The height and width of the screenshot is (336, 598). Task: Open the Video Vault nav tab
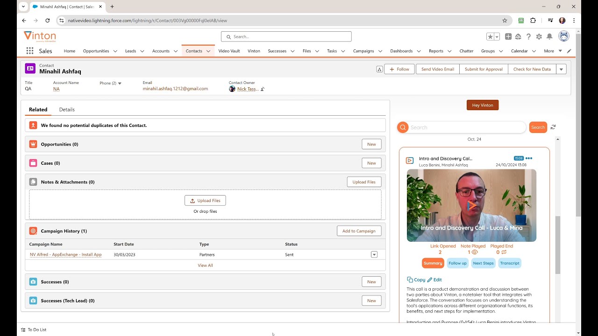pos(229,51)
